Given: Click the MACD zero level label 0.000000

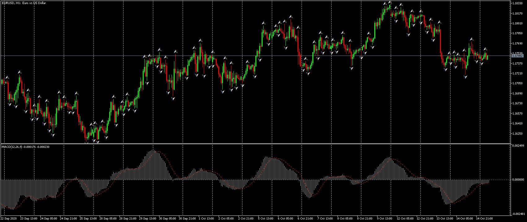Looking at the screenshot, I should 518,180.
